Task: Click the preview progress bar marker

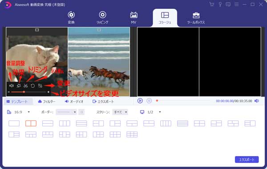Action: click(157, 101)
